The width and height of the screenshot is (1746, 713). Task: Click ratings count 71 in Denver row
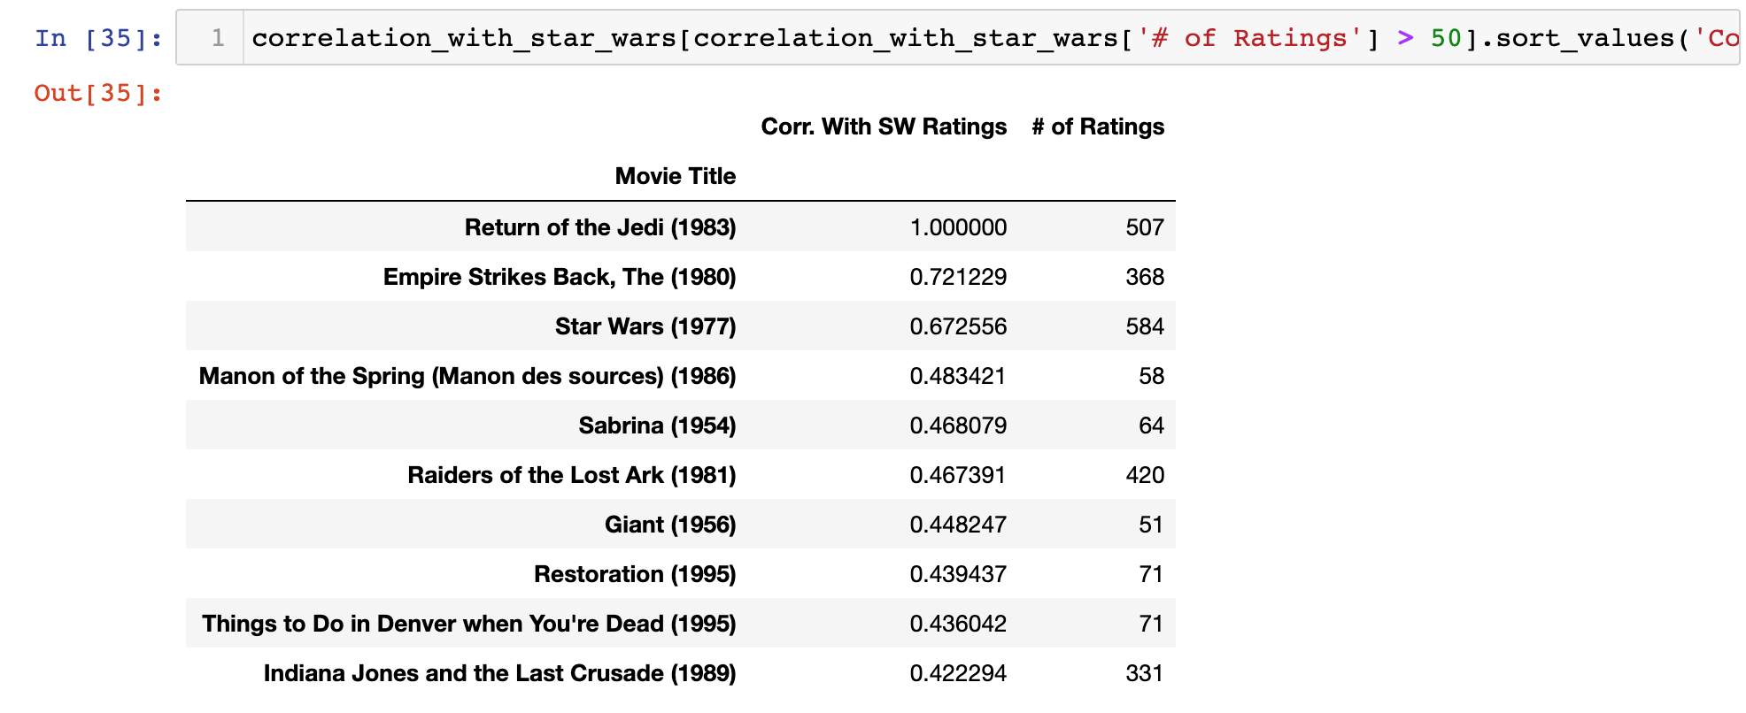point(1151,624)
